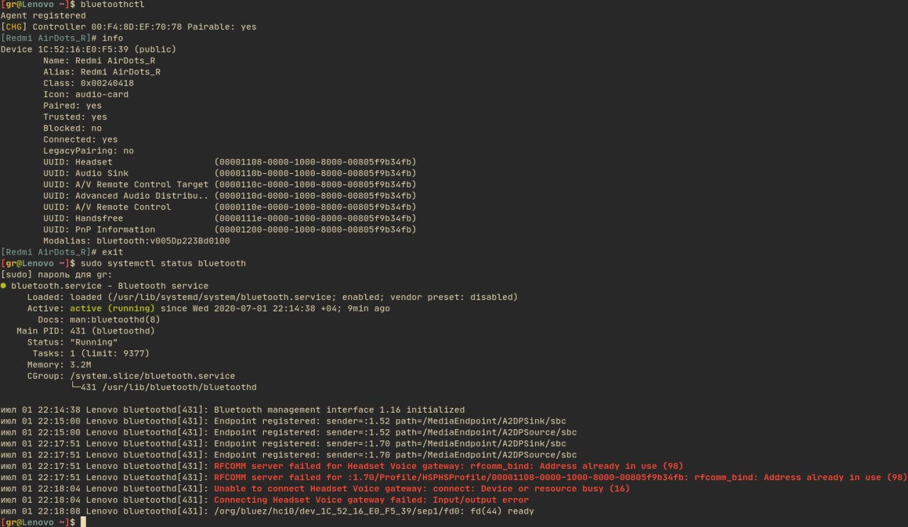Image resolution: width=908 pixels, height=527 pixels.
Task: Select the 'Agent registered' line
Action: tap(43, 16)
